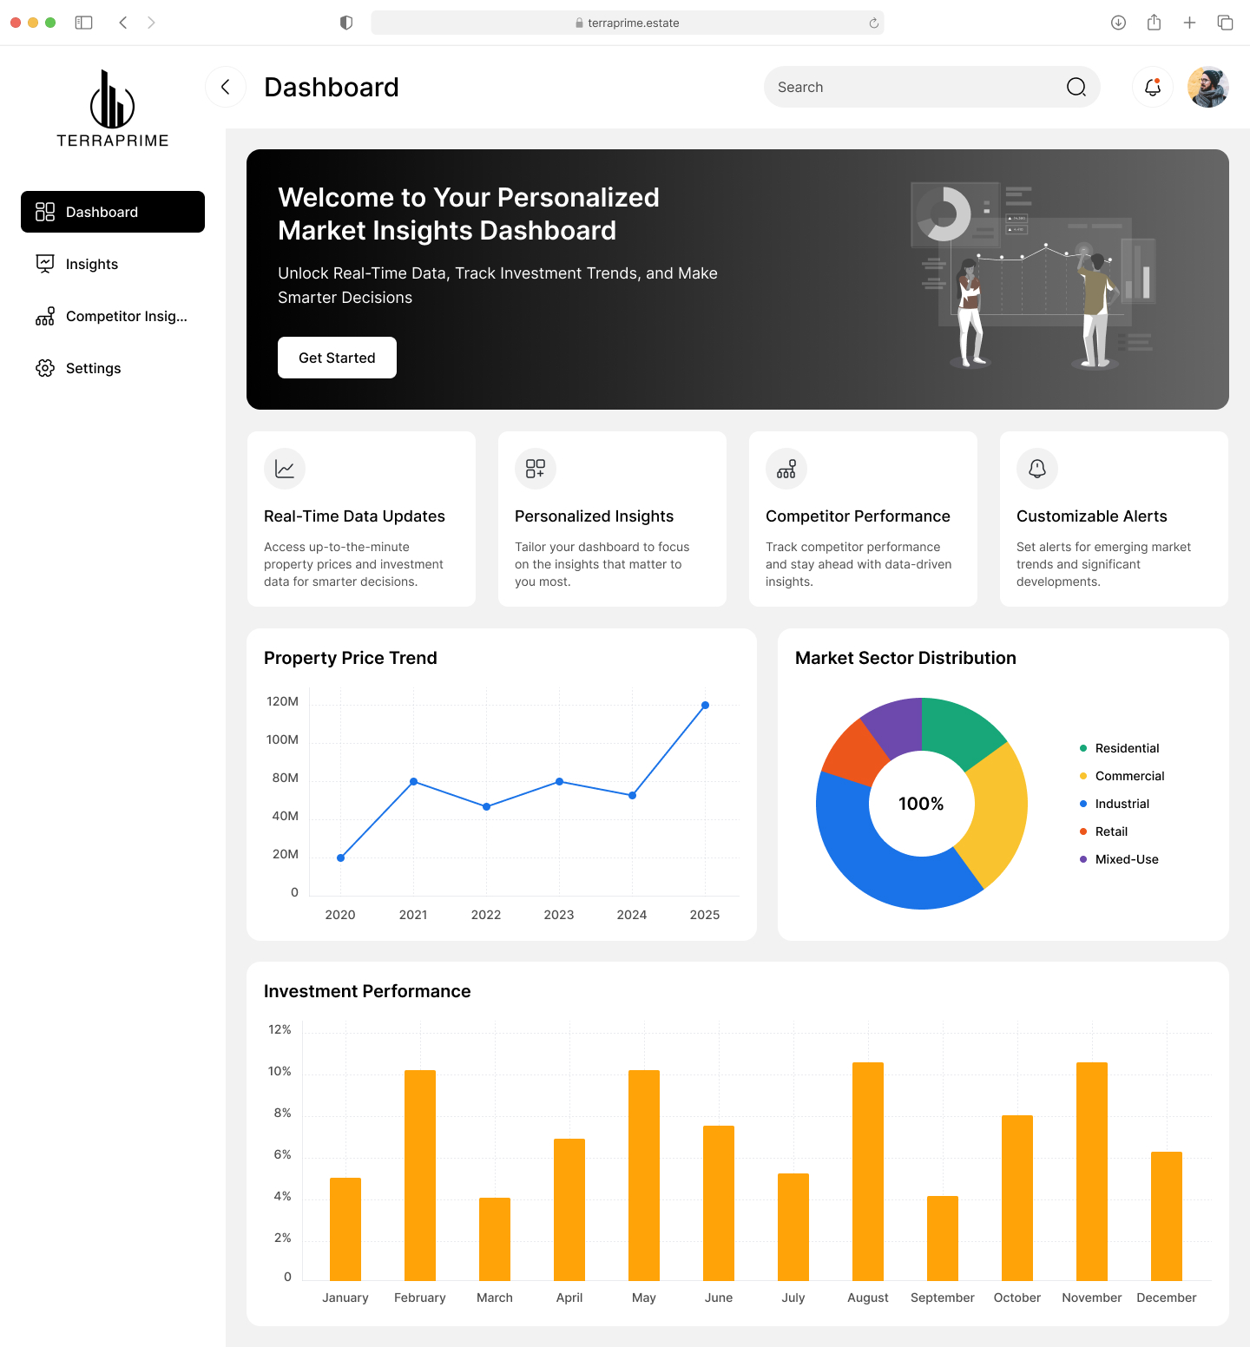Toggle Industrial in the chart legend

[x=1115, y=804]
